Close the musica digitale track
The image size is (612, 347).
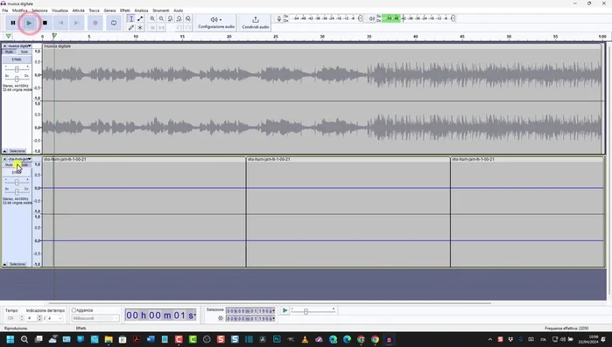(x=4, y=46)
